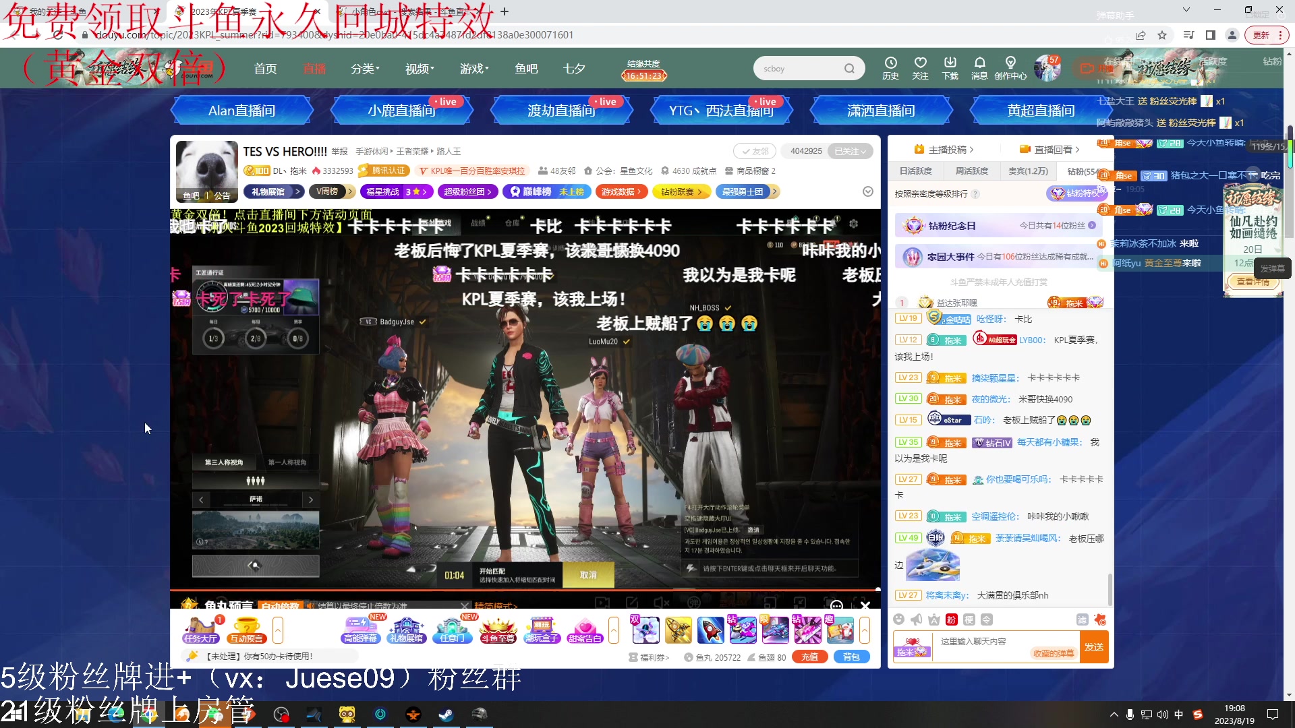Toggle 自动倍数 in the 鱼丸预言 bar
This screenshot has width=1295, height=728.
click(x=281, y=605)
